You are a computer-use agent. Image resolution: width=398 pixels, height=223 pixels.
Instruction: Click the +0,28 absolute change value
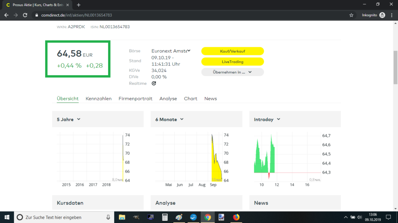[x=94, y=66]
